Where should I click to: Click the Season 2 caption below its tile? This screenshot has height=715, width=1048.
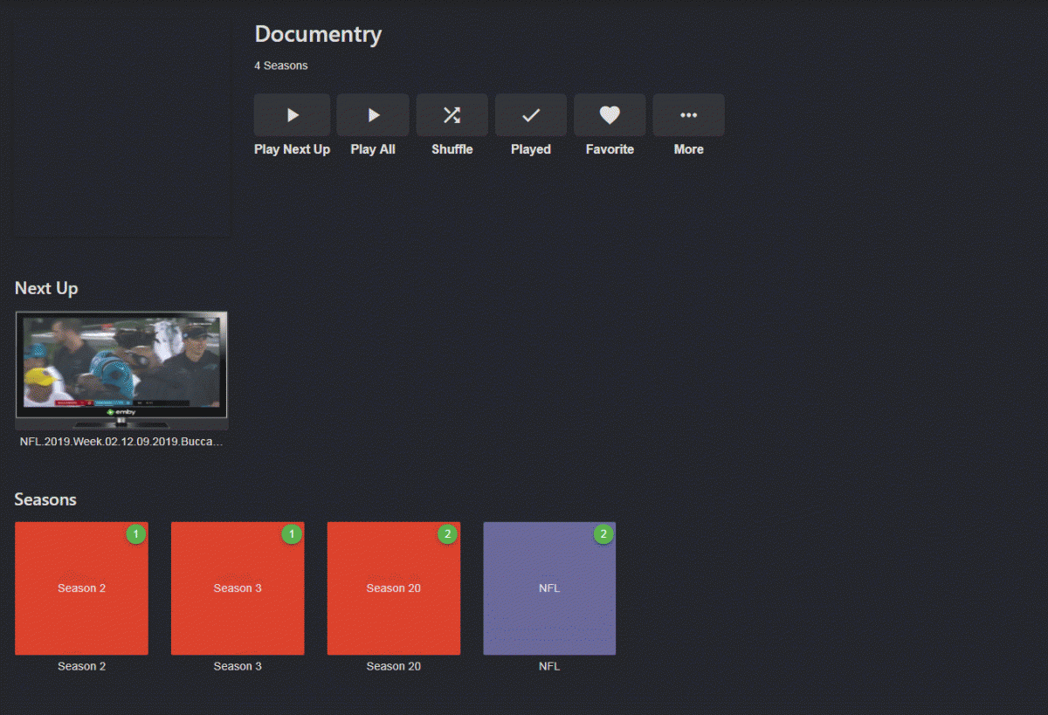point(81,666)
